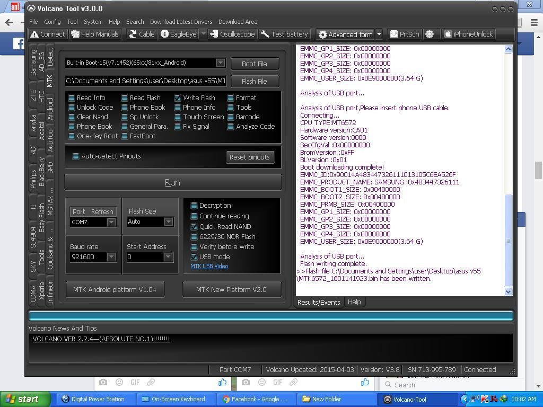Open the MTK USB Video link

pyautogui.click(x=209, y=266)
